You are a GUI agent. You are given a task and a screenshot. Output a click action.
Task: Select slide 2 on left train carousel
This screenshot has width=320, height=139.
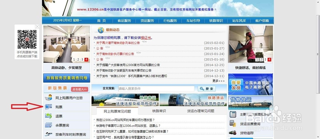(x=78, y=60)
